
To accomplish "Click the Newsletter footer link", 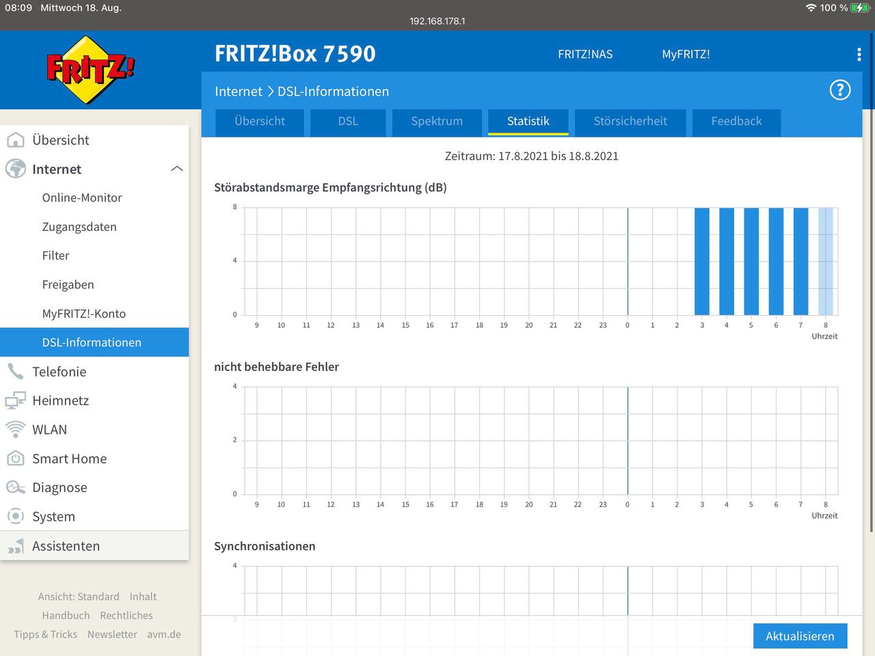I will [x=112, y=634].
